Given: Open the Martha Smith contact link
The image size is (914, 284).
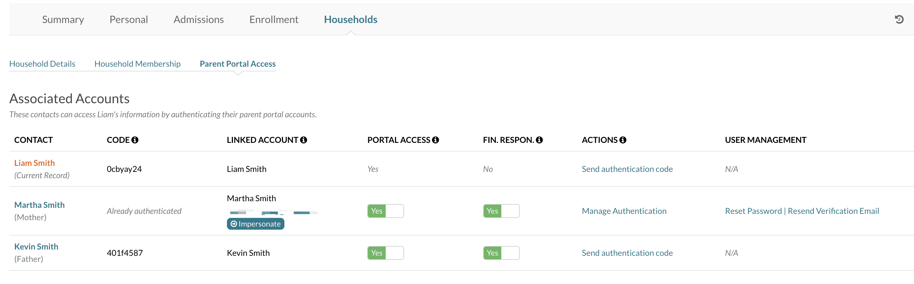Looking at the screenshot, I should tap(39, 205).
